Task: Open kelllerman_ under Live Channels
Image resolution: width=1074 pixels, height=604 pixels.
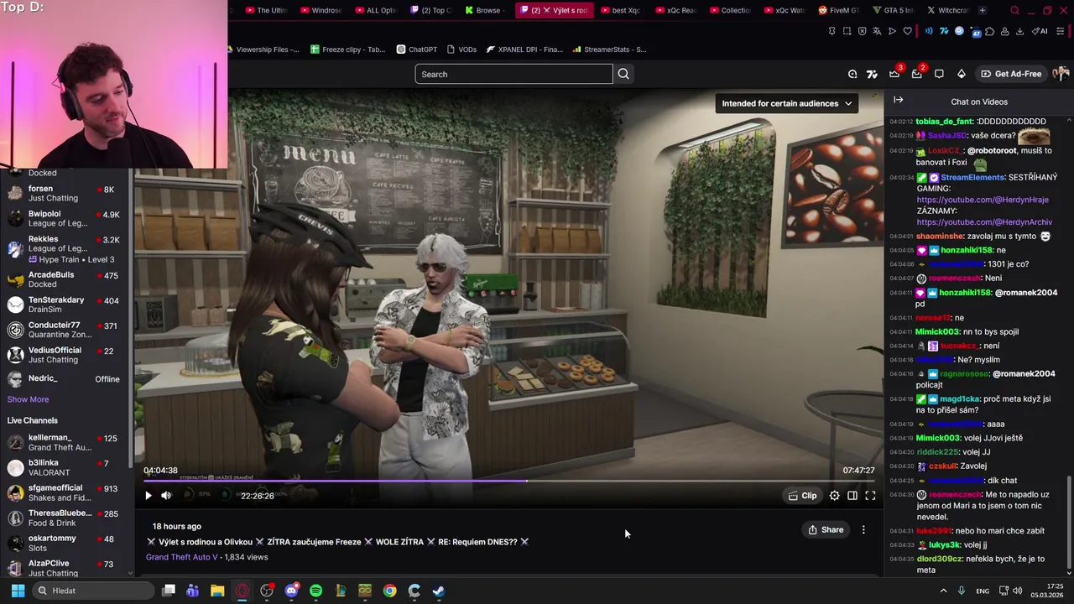Action: point(67,442)
